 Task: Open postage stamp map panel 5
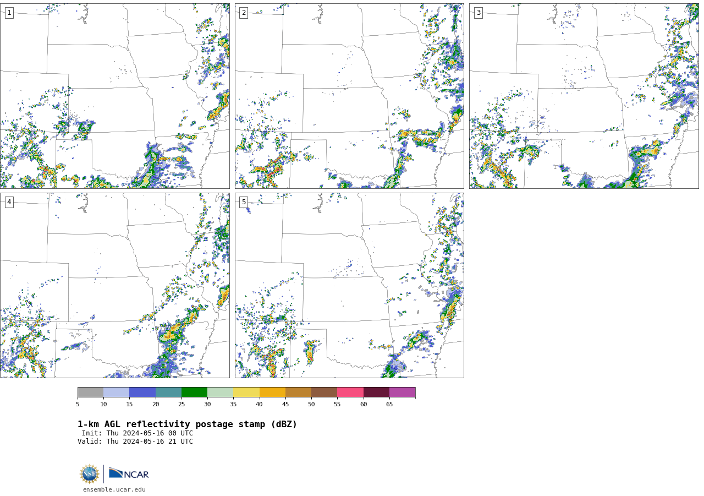(349, 285)
